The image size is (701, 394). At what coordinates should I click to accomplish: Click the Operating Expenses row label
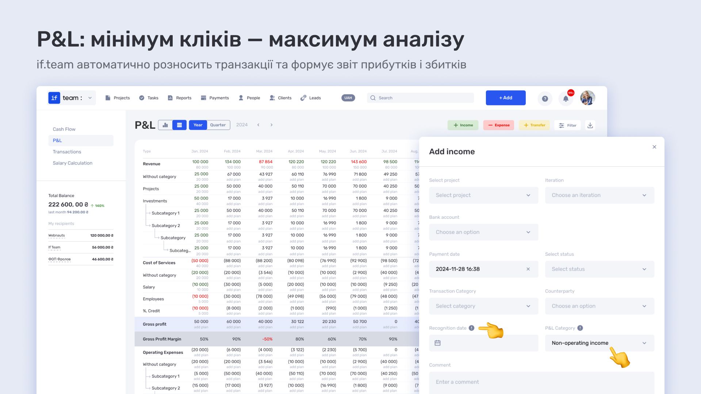pos(163,352)
